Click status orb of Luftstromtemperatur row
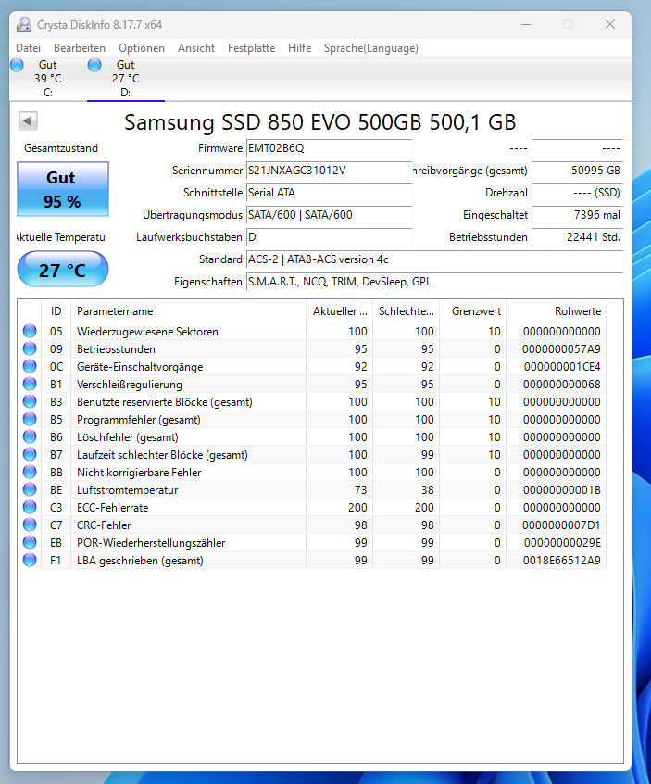 point(30,489)
